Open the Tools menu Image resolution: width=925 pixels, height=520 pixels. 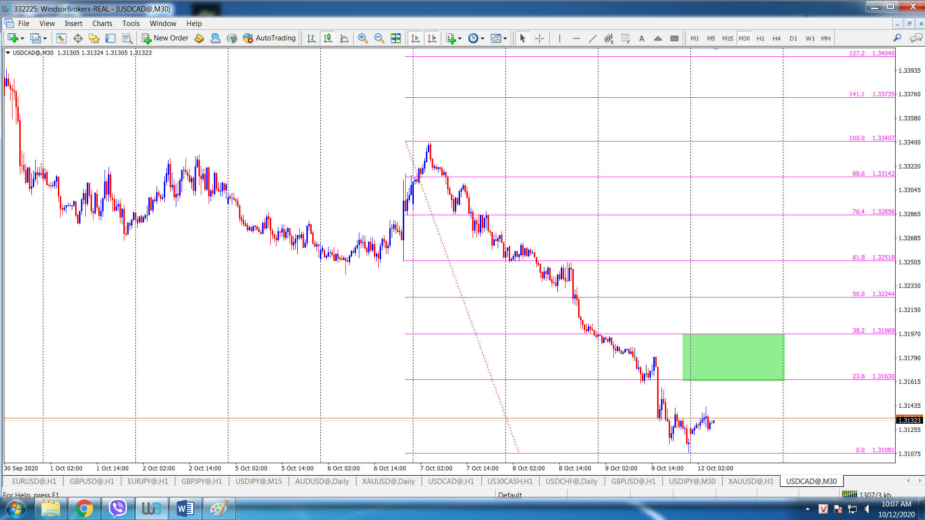pyautogui.click(x=131, y=23)
